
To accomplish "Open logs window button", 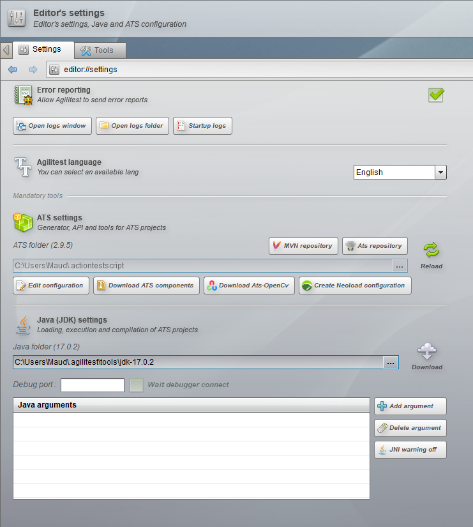I will (52, 126).
